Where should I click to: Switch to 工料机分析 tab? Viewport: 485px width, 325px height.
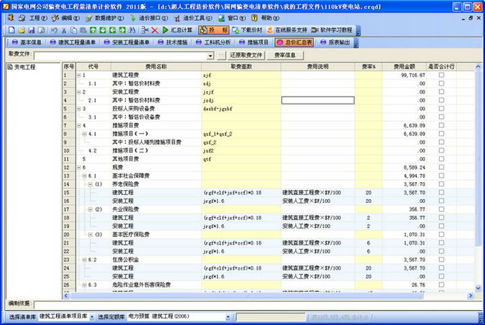click(214, 42)
